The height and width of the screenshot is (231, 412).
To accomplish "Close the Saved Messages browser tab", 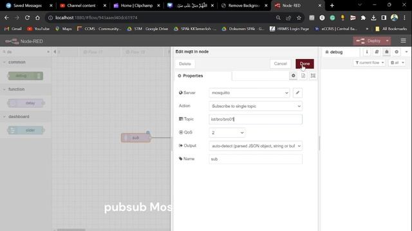I will pyautogui.click(x=51, y=6).
